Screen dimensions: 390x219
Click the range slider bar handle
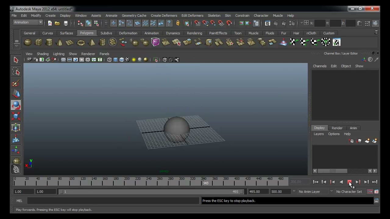(x=152, y=192)
